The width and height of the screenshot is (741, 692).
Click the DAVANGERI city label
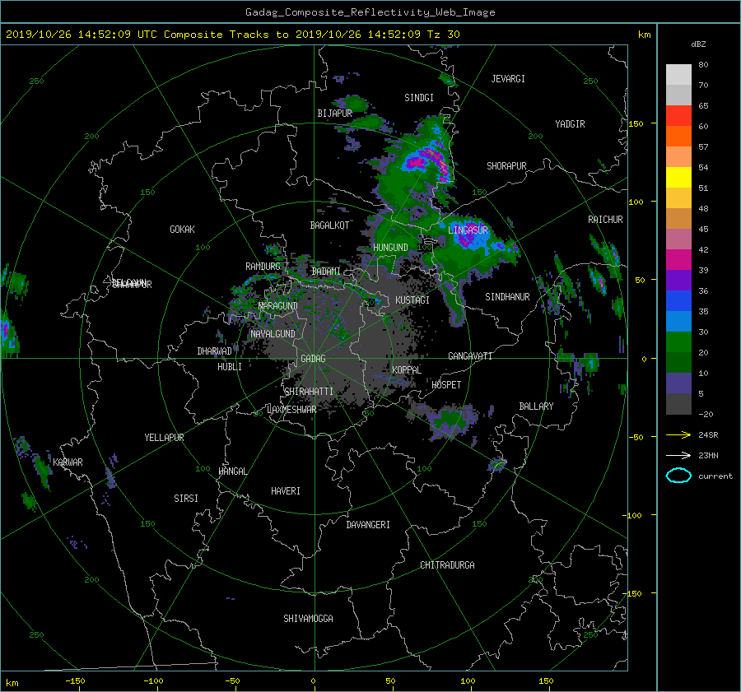point(368,525)
